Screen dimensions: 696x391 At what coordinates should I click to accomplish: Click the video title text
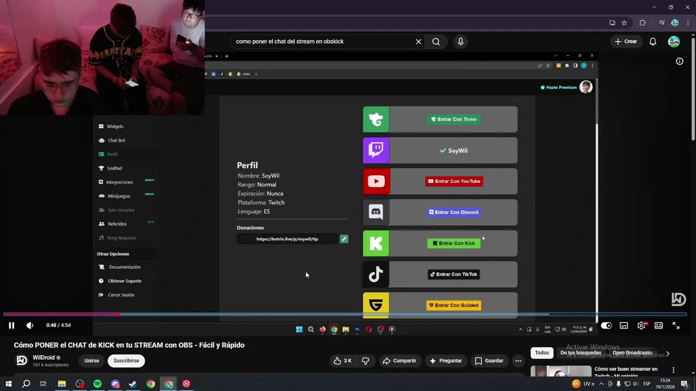129,345
